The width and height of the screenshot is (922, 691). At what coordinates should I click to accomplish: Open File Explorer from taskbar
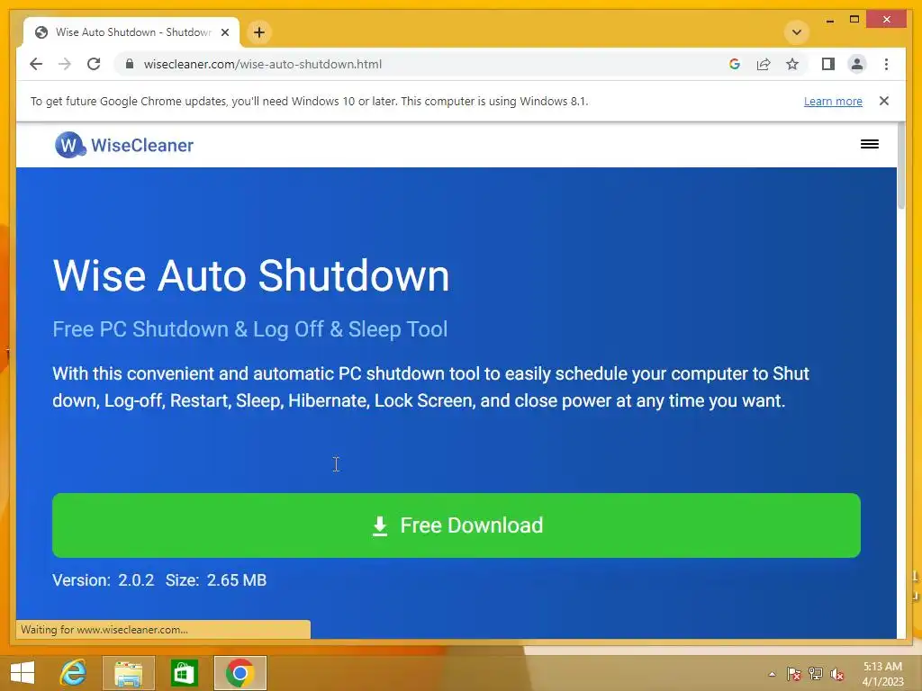[128, 673]
